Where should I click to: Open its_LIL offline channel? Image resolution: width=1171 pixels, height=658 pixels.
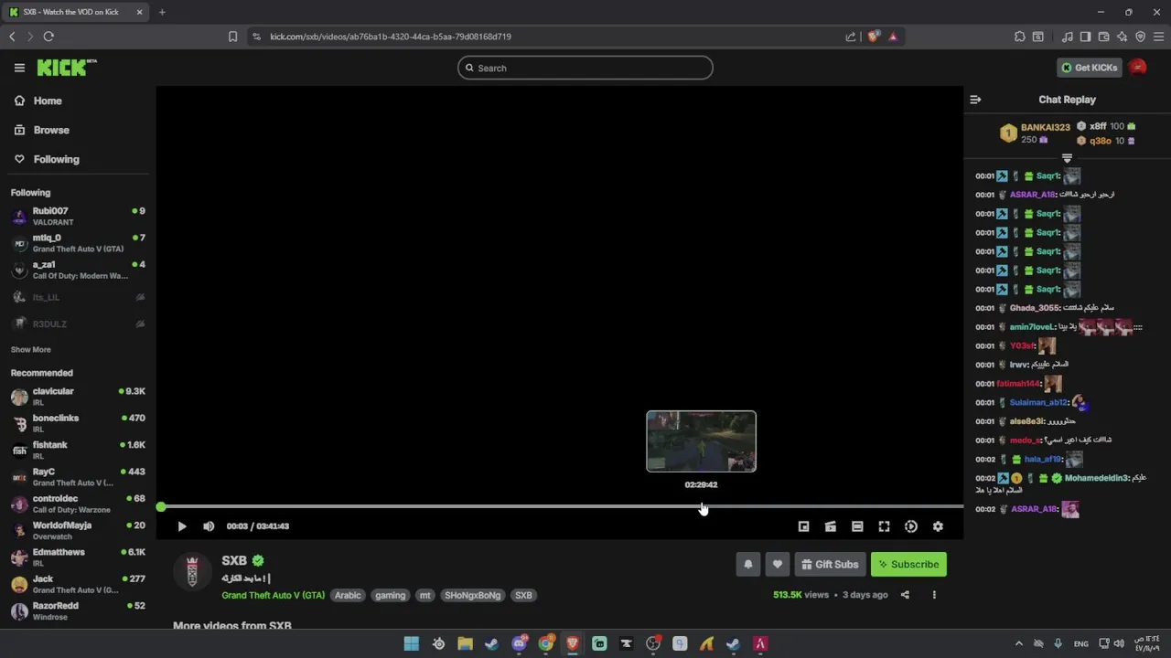pos(78,297)
